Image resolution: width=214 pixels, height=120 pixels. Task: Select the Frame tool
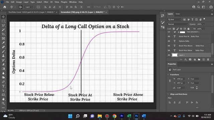3,39
